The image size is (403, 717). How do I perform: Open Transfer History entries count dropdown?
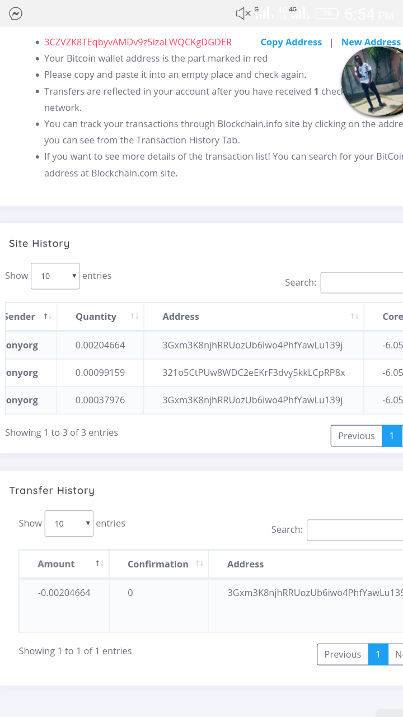pyautogui.click(x=69, y=524)
